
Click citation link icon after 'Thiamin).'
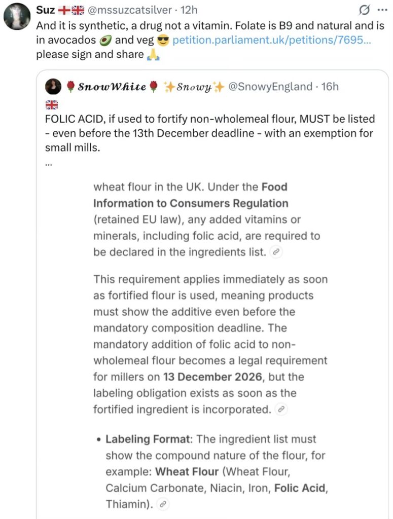click(x=163, y=504)
